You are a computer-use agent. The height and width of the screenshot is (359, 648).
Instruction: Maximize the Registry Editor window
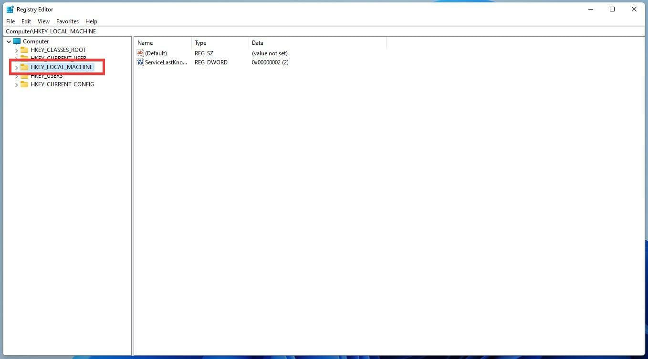[612, 9]
